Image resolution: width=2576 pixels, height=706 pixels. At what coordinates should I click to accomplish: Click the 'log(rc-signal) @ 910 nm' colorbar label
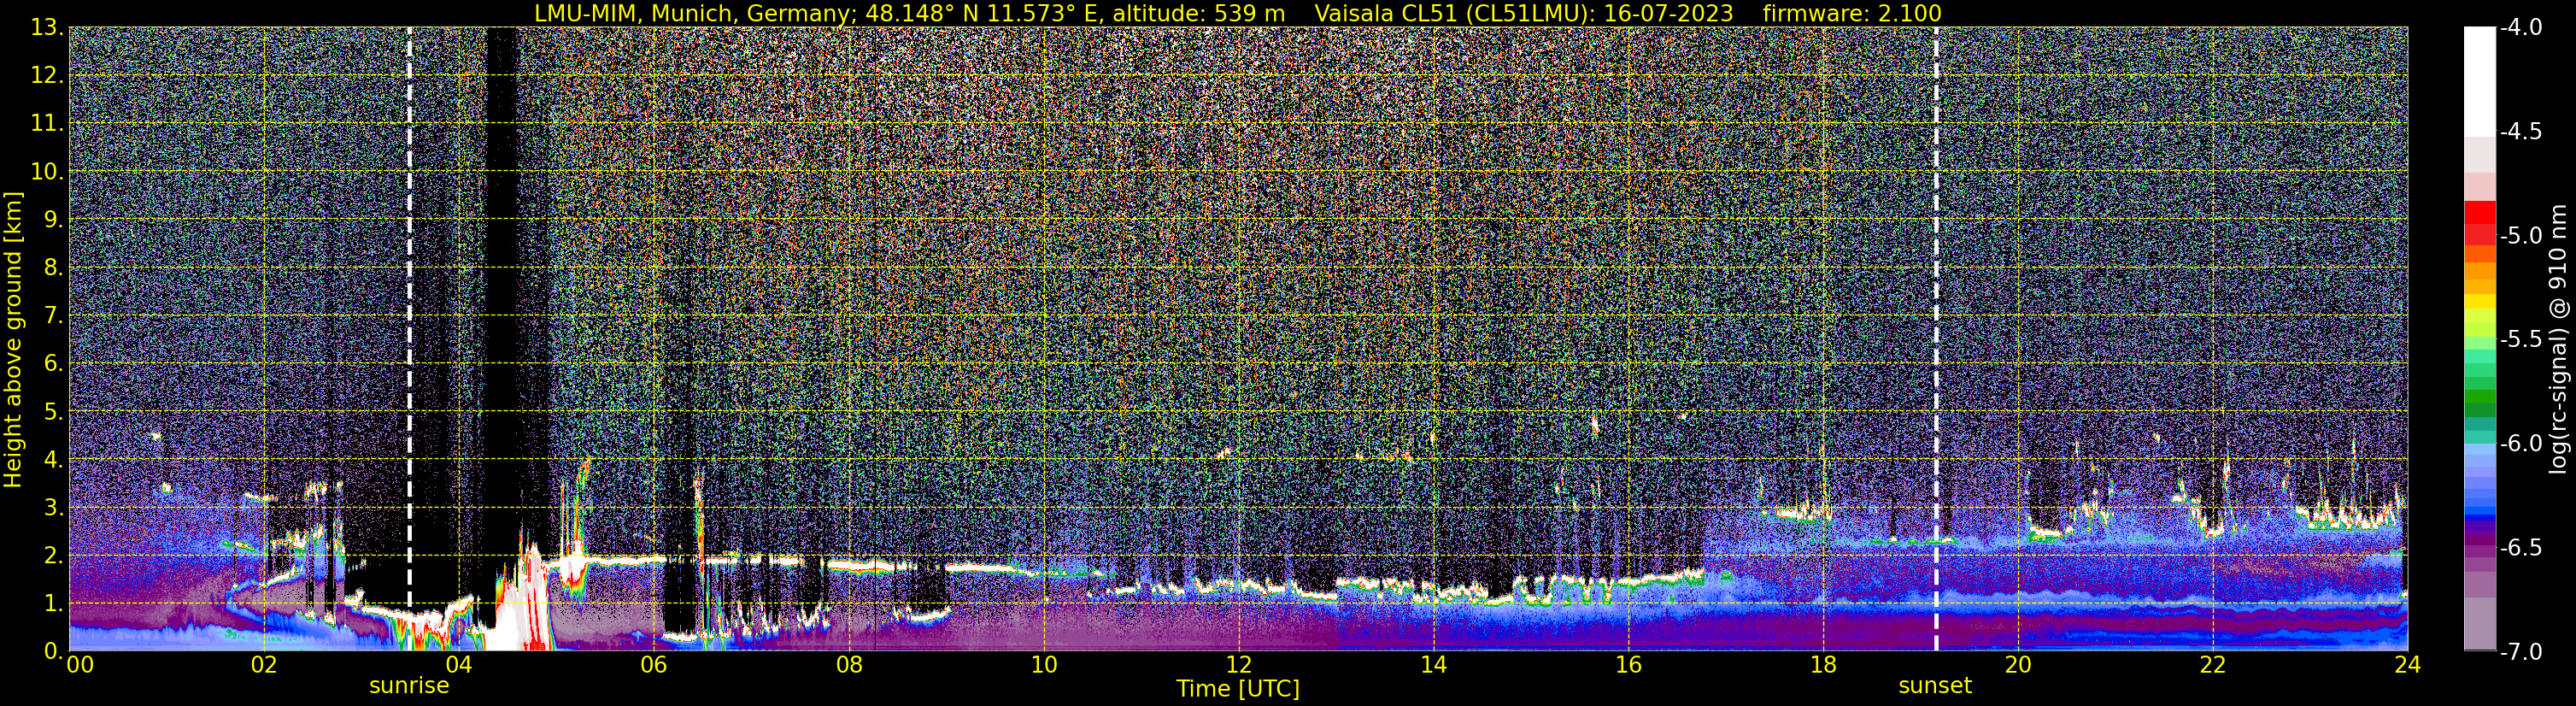2559,339
